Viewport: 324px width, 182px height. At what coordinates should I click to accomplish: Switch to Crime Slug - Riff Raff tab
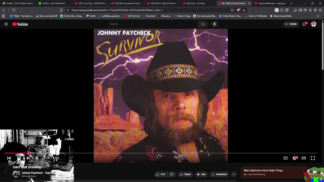90,3
